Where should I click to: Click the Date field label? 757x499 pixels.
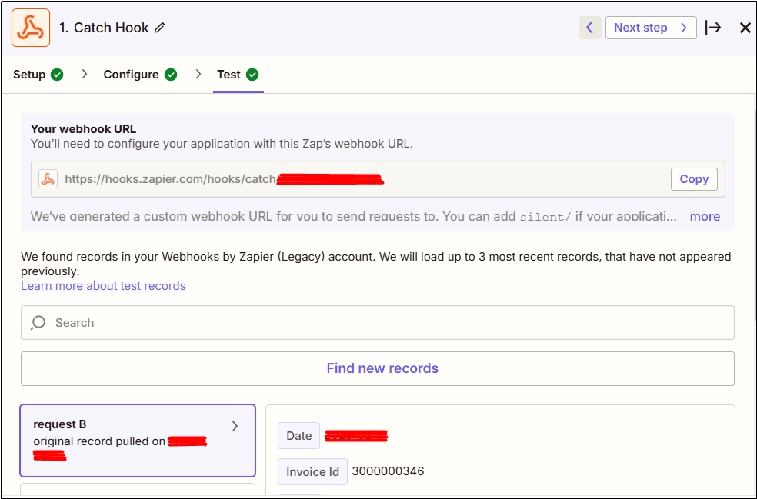tap(298, 436)
